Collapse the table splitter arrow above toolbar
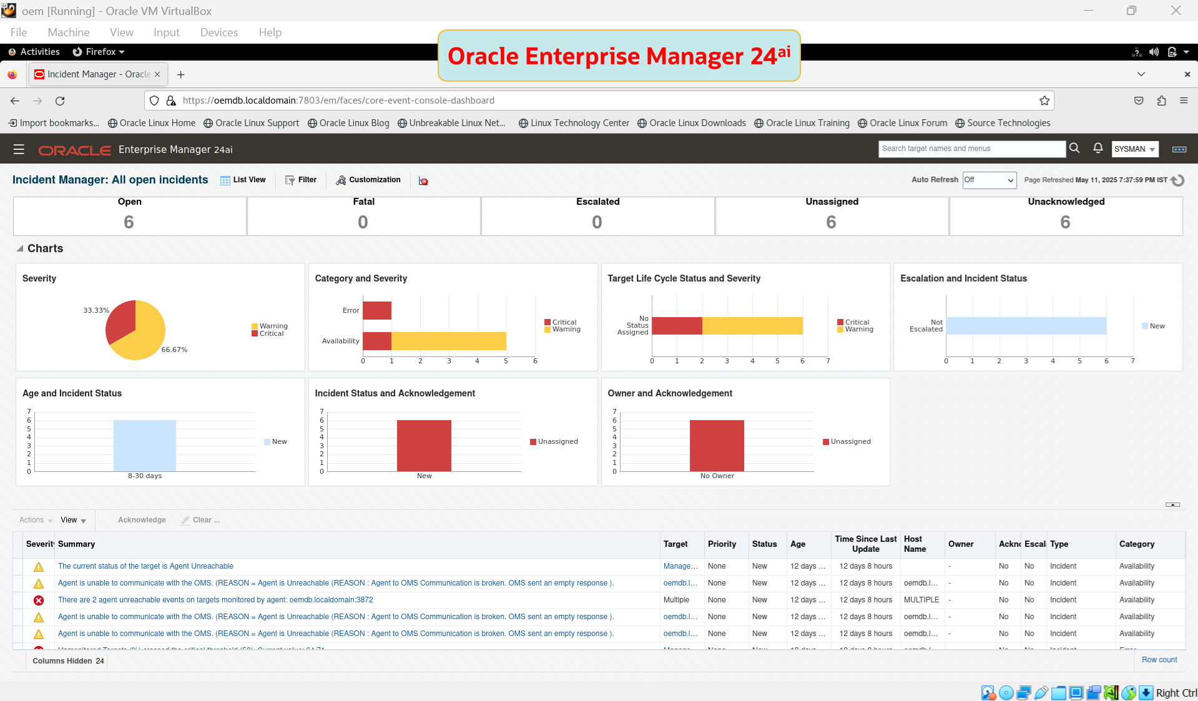This screenshot has height=701, width=1198. click(x=1172, y=504)
